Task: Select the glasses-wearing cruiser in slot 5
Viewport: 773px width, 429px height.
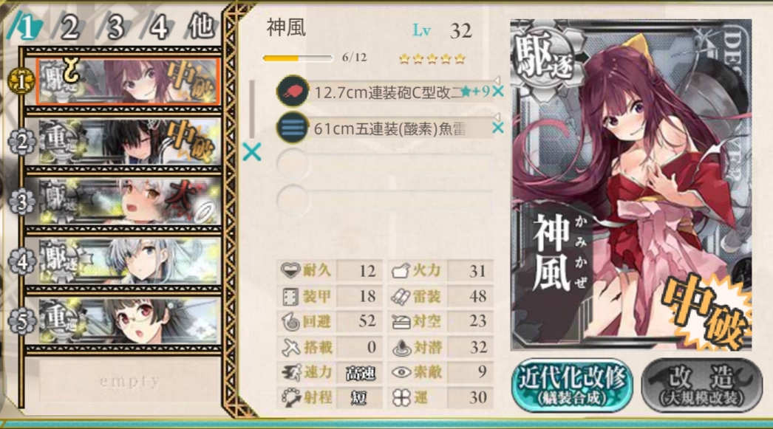Action: pos(128,321)
